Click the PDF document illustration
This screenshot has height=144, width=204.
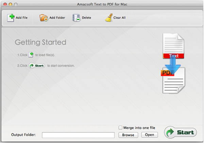(173, 80)
